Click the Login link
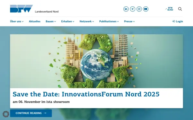The image size is (193, 120). [x=178, y=21]
